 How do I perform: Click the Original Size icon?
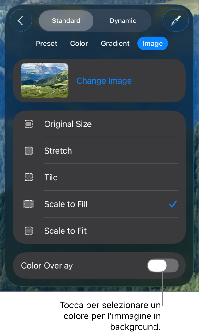pos(28,124)
